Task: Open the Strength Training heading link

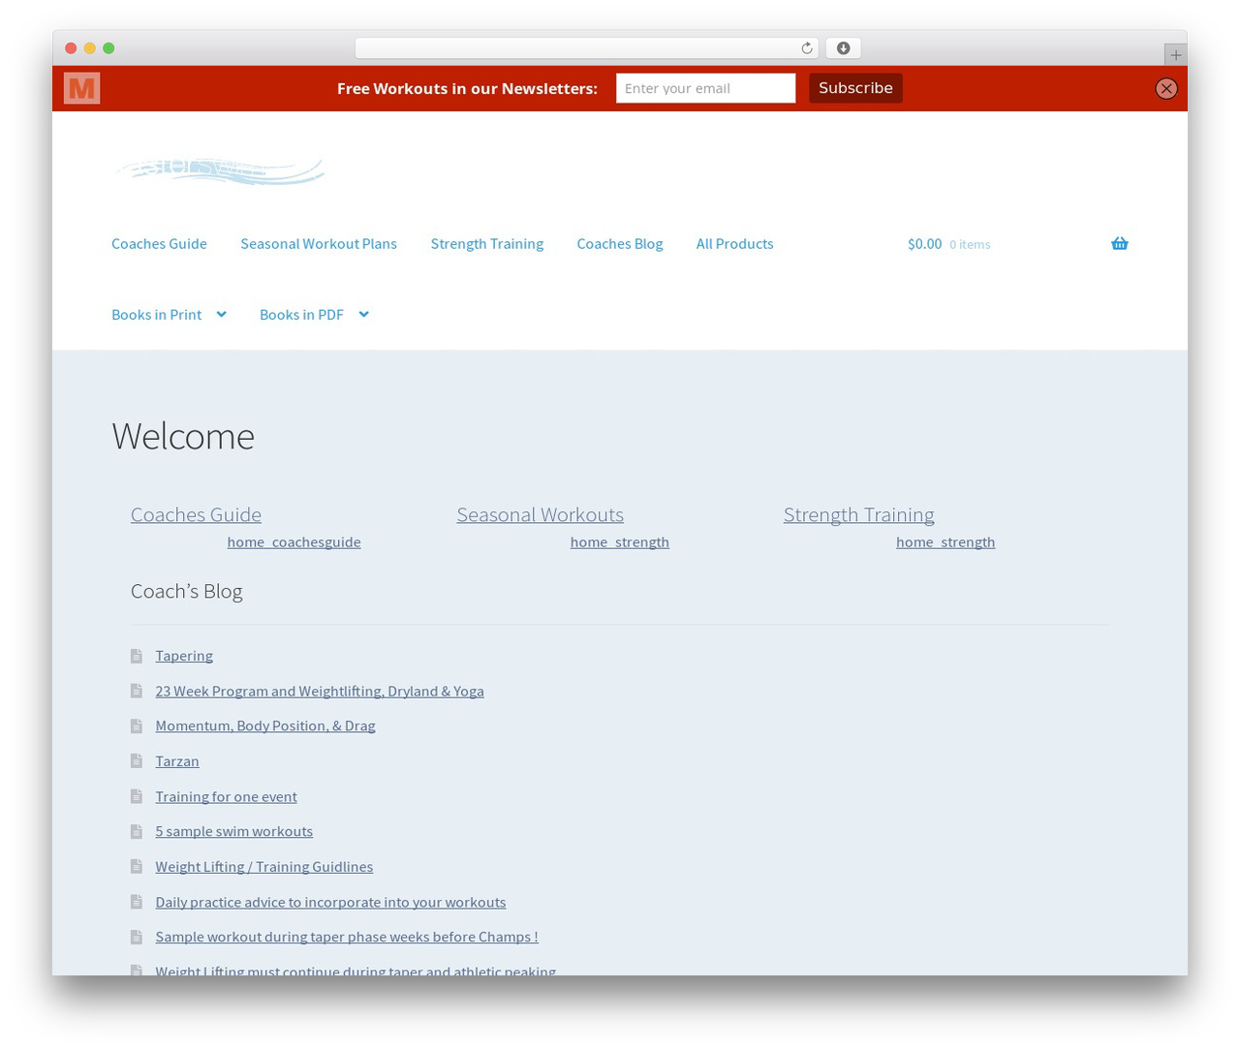Action: 858,514
